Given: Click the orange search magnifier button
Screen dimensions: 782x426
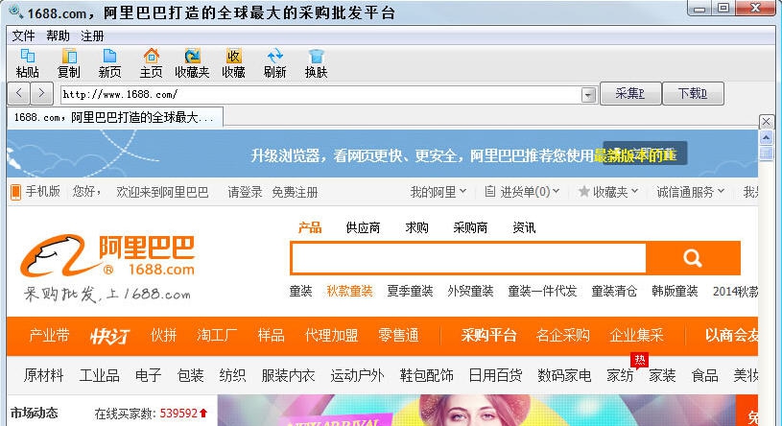Looking at the screenshot, I should click(693, 258).
